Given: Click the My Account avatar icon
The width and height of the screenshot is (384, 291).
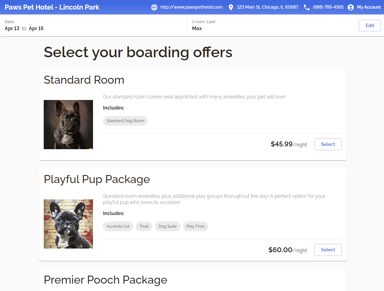Looking at the screenshot, I should pyautogui.click(x=351, y=7).
